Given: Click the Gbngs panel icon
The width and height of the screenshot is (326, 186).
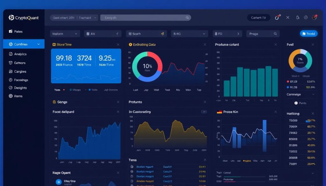Looking at the screenshot, I should 54,102.
